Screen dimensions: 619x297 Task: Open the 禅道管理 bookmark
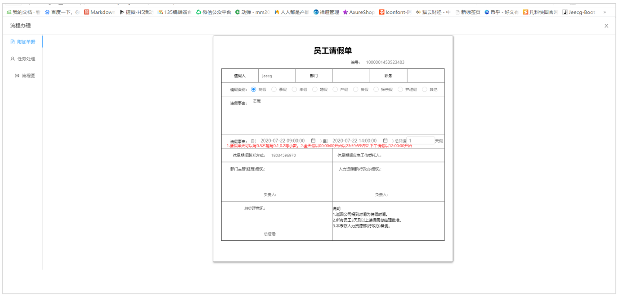tap(326, 12)
